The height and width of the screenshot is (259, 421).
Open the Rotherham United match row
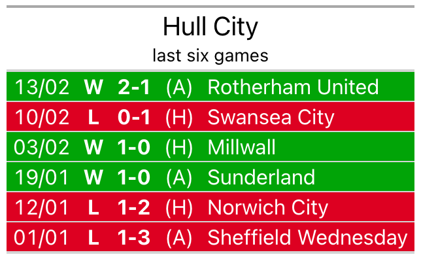pyautogui.click(x=210, y=87)
